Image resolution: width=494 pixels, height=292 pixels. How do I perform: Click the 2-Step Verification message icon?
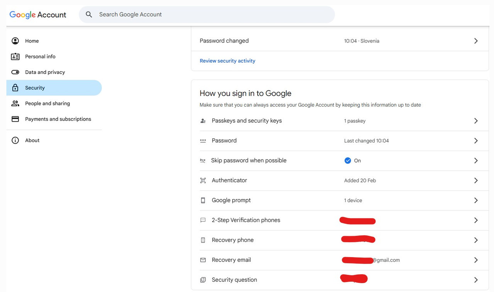[x=203, y=220]
